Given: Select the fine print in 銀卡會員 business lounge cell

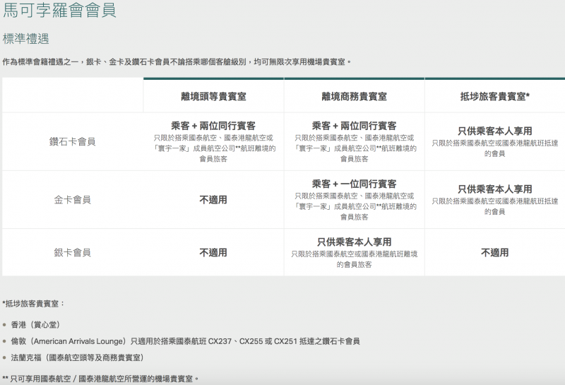Looking at the screenshot, I should (x=355, y=259).
